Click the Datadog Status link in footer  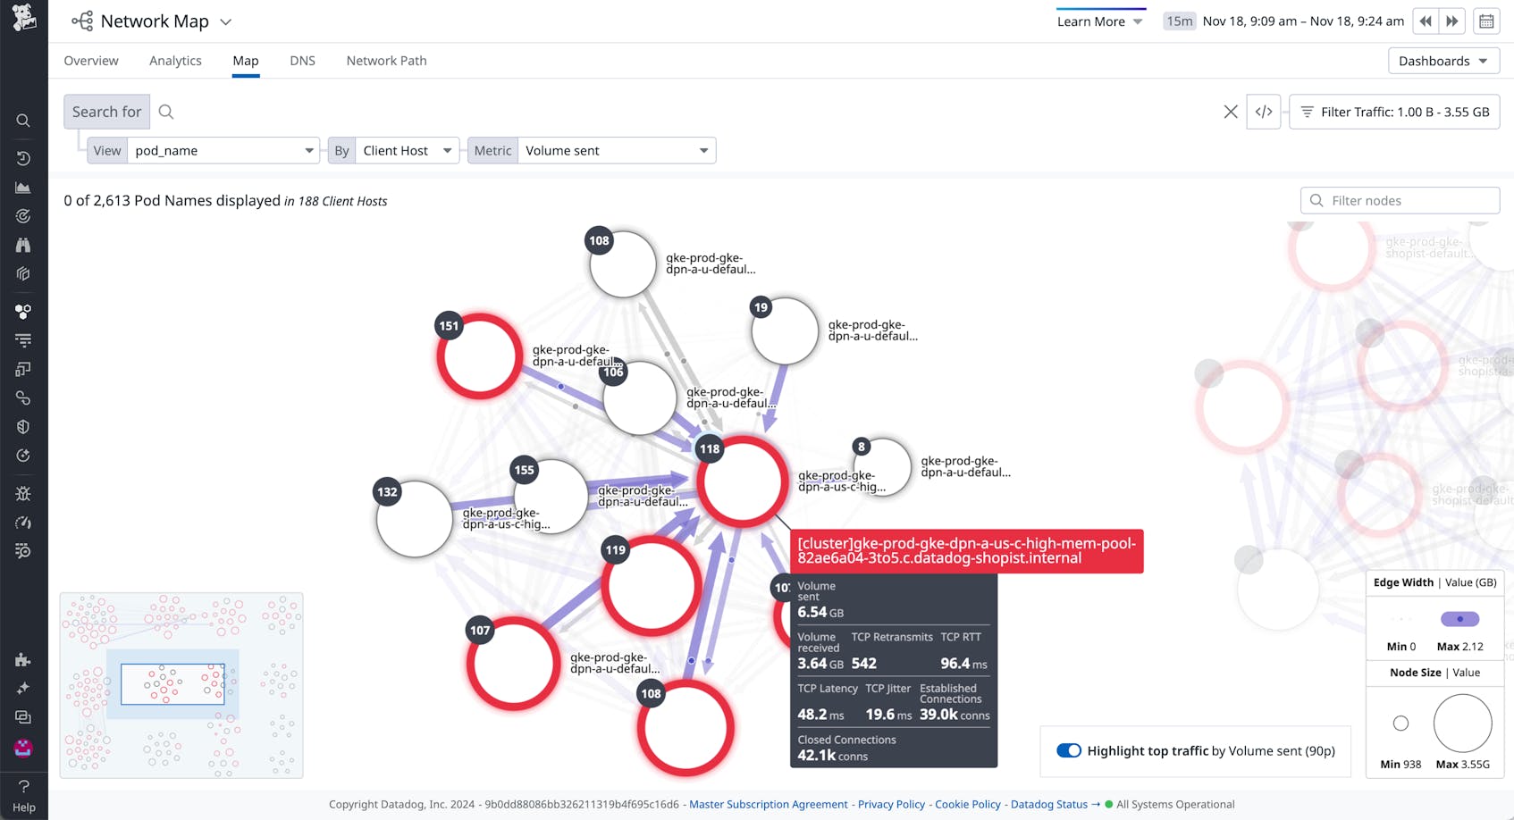tap(1048, 804)
